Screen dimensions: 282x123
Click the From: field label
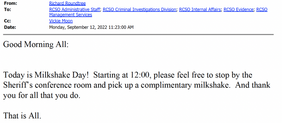pyautogui.click(x=11, y=4)
